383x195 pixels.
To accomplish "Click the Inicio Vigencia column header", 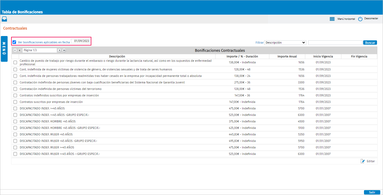I will pyautogui.click(x=323, y=56).
